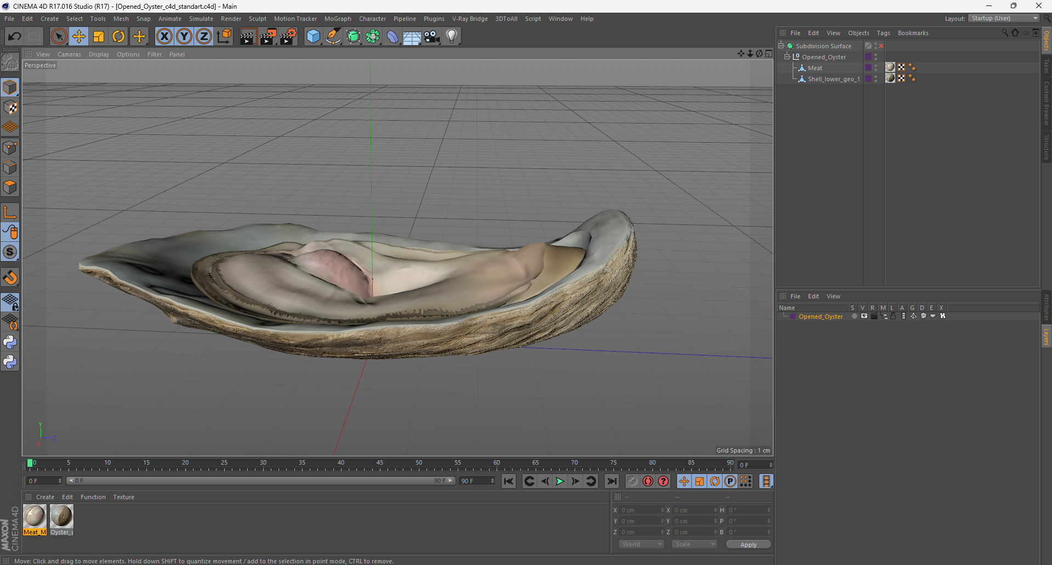Open Edit Render Settings icon

288,37
